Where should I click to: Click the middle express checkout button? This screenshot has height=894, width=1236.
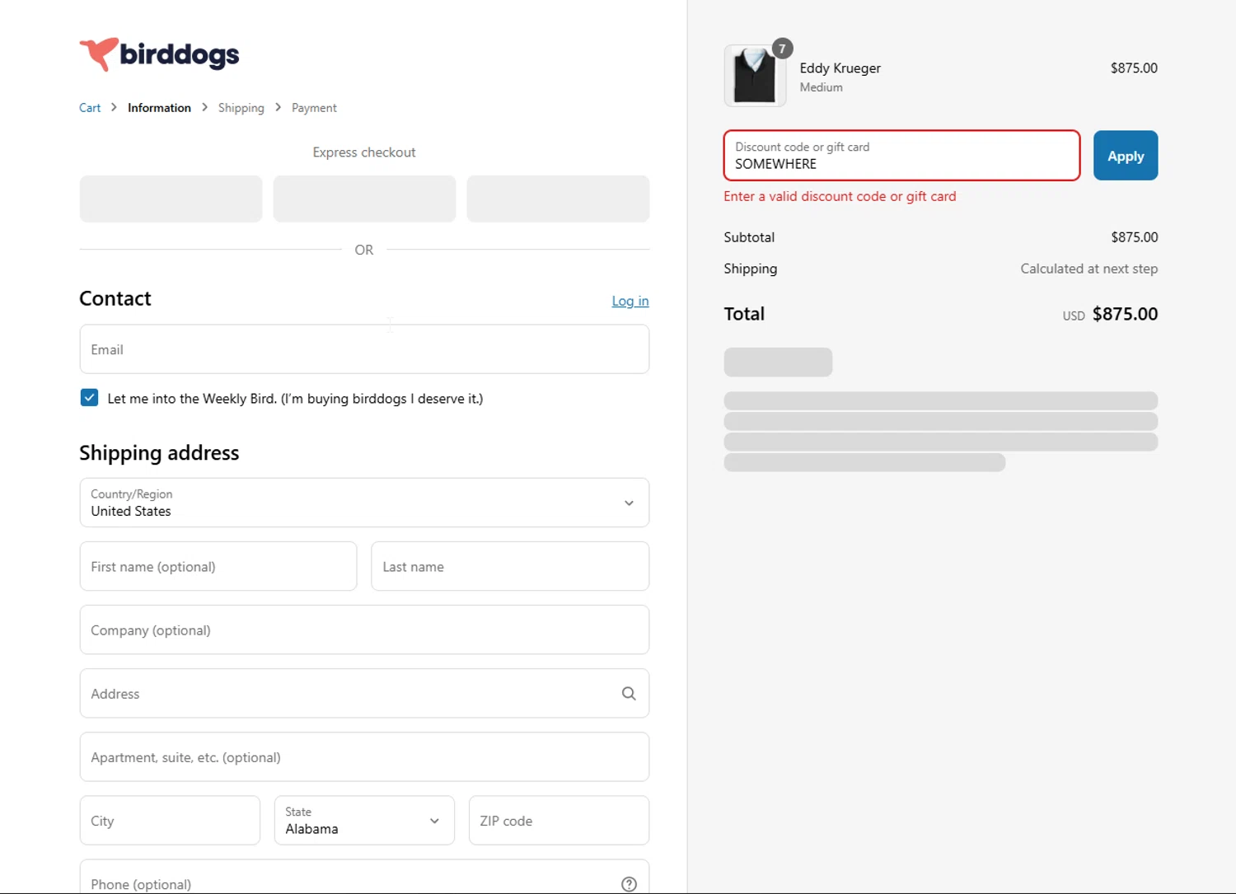[364, 199]
